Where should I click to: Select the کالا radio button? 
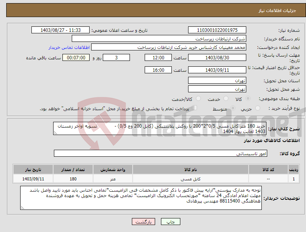tap(248, 99)
